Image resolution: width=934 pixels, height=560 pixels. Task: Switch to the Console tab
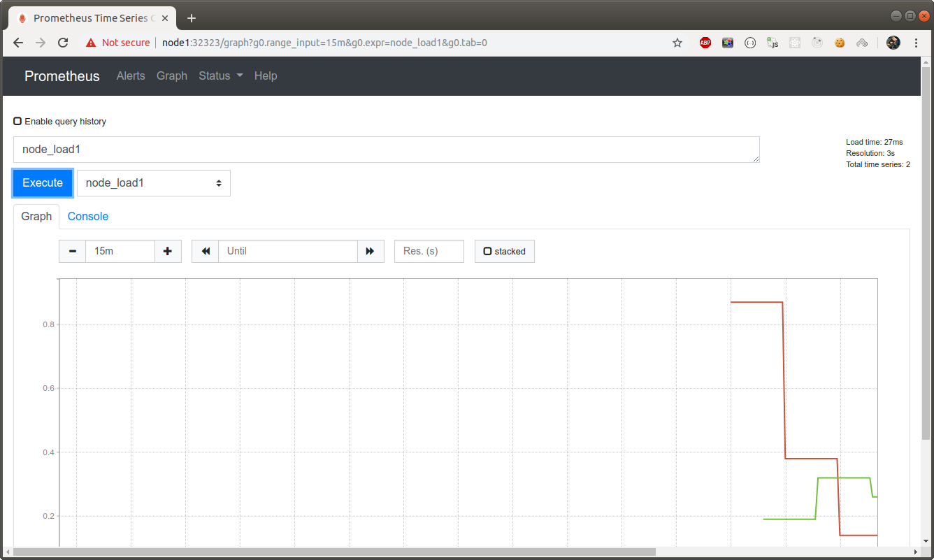click(x=88, y=216)
